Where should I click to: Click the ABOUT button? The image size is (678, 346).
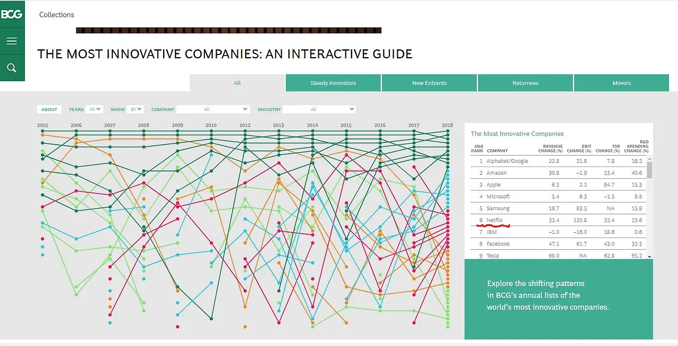(49, 110)
